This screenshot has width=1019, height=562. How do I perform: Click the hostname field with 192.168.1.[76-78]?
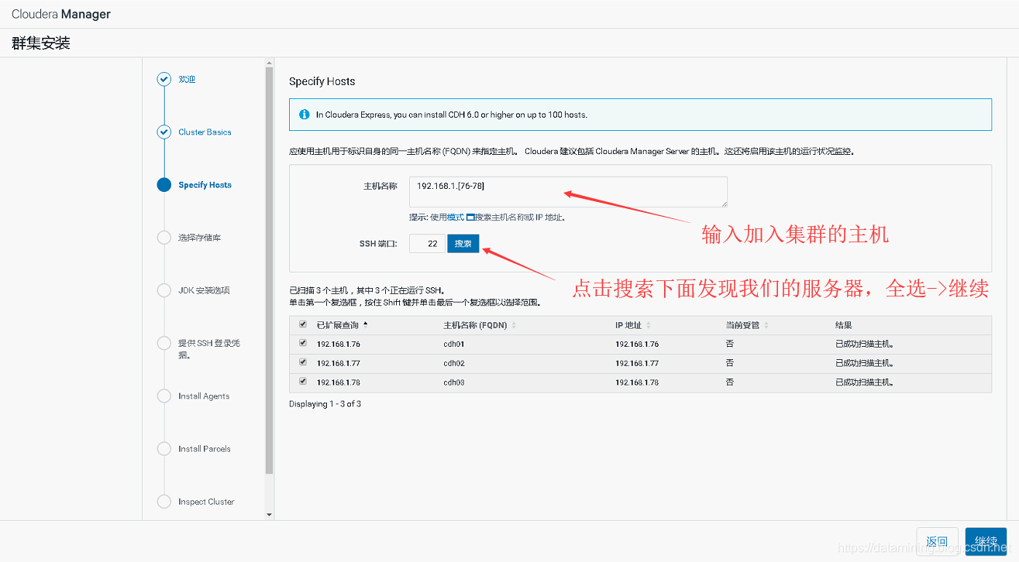[568, 192]
